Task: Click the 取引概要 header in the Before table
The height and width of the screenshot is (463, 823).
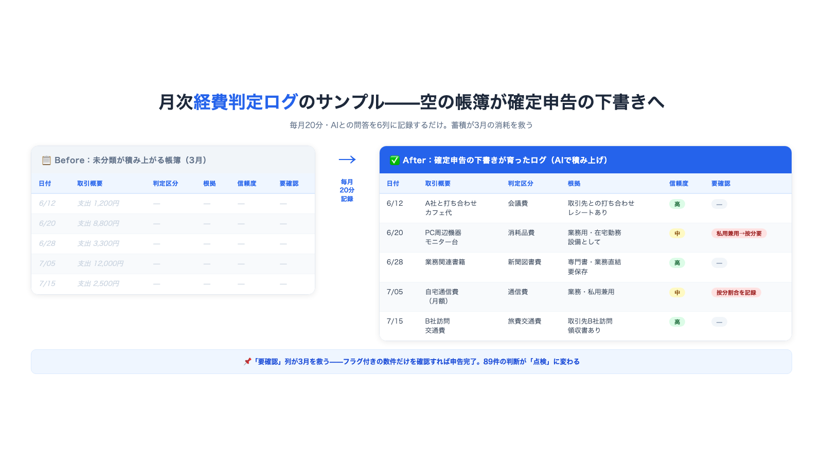Action: tap(90, 184)
